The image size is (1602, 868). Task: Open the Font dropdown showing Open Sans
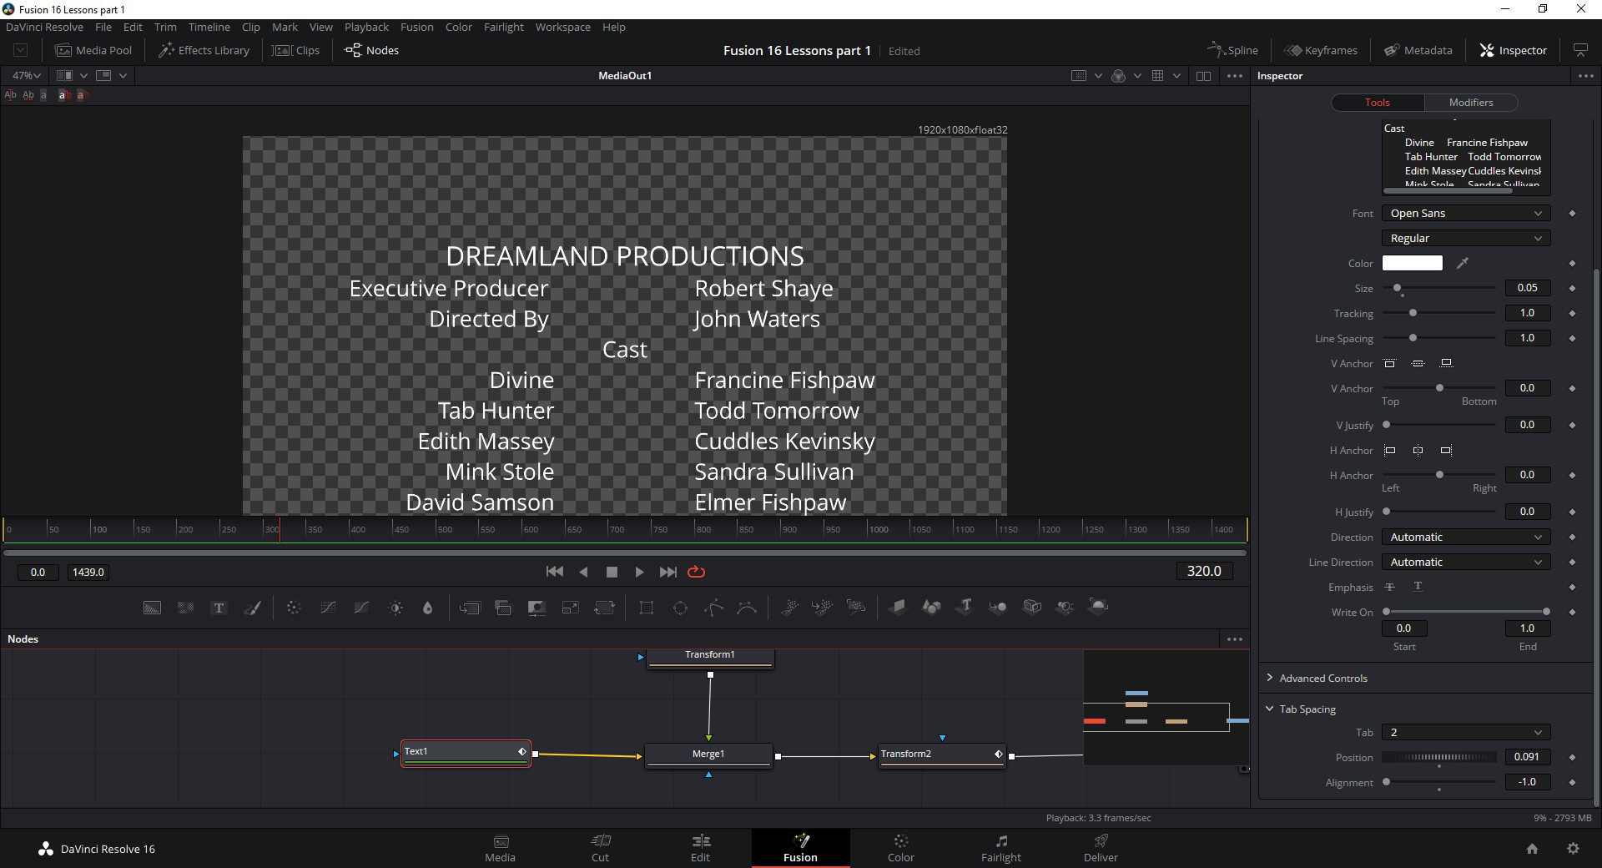[1466, 214]
